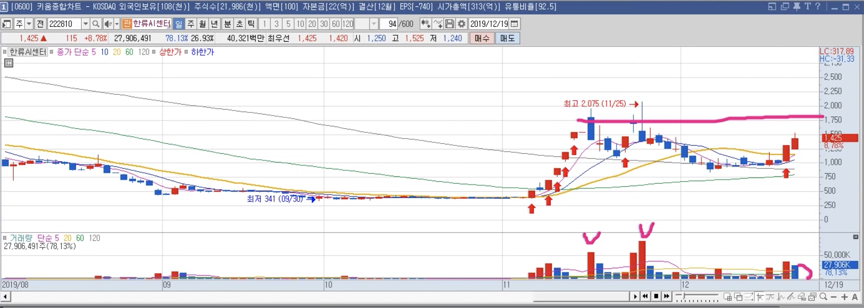Click the save chart floppy disk icon
The image size is (864, 308).
tap(450, 24)
